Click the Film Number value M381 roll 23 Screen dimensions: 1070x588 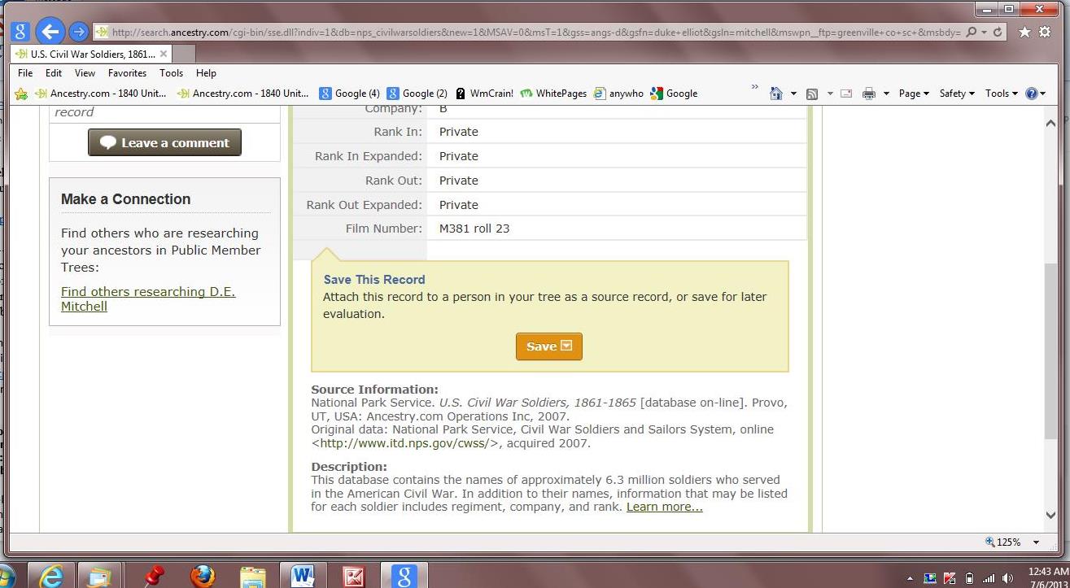[474, 229]
